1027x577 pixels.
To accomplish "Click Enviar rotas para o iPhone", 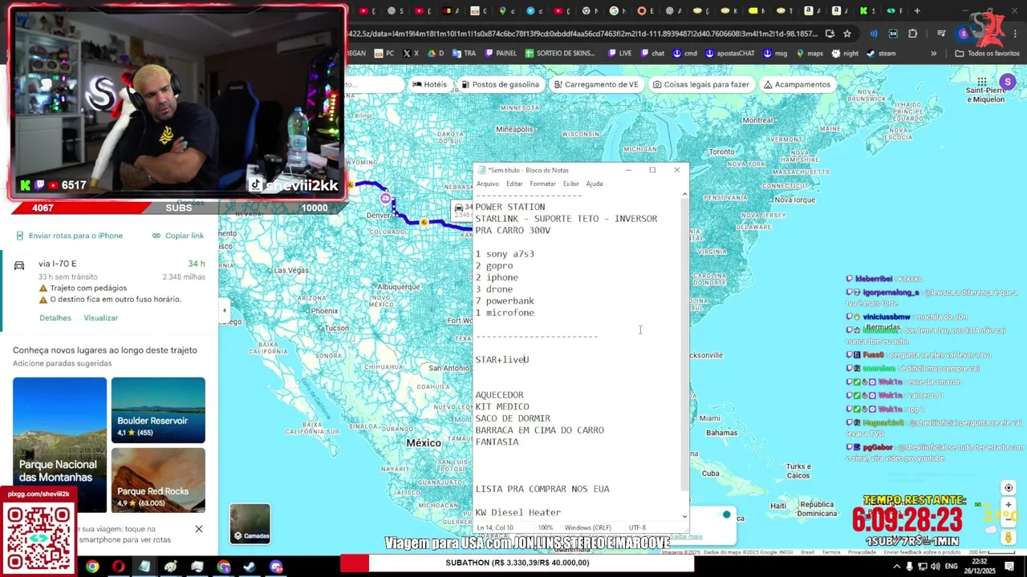I will pos(69,236).
